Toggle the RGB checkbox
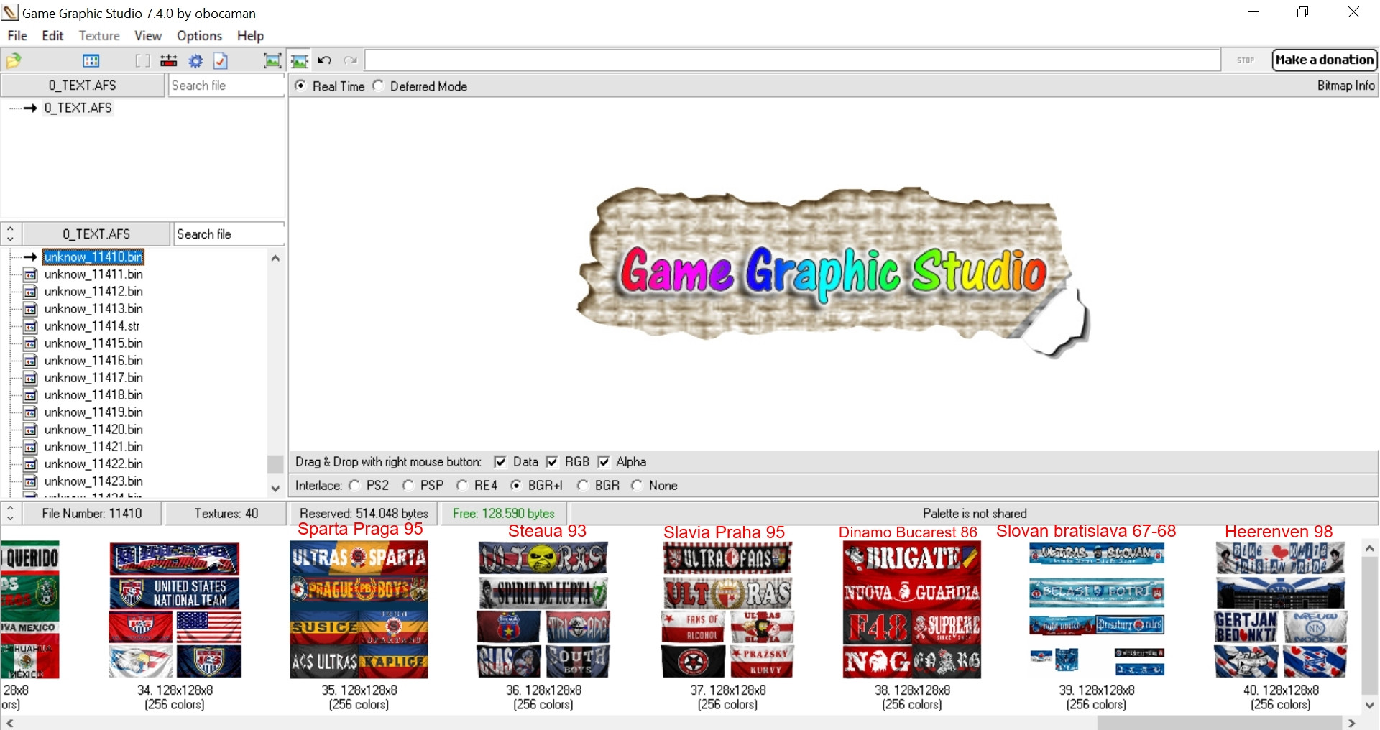 pos(552,462)
